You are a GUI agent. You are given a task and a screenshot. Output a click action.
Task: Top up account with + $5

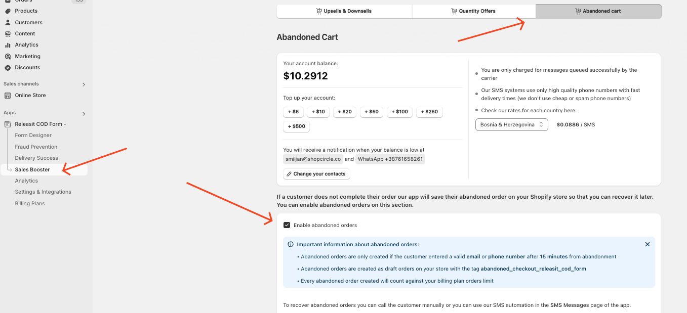[293, 112]
